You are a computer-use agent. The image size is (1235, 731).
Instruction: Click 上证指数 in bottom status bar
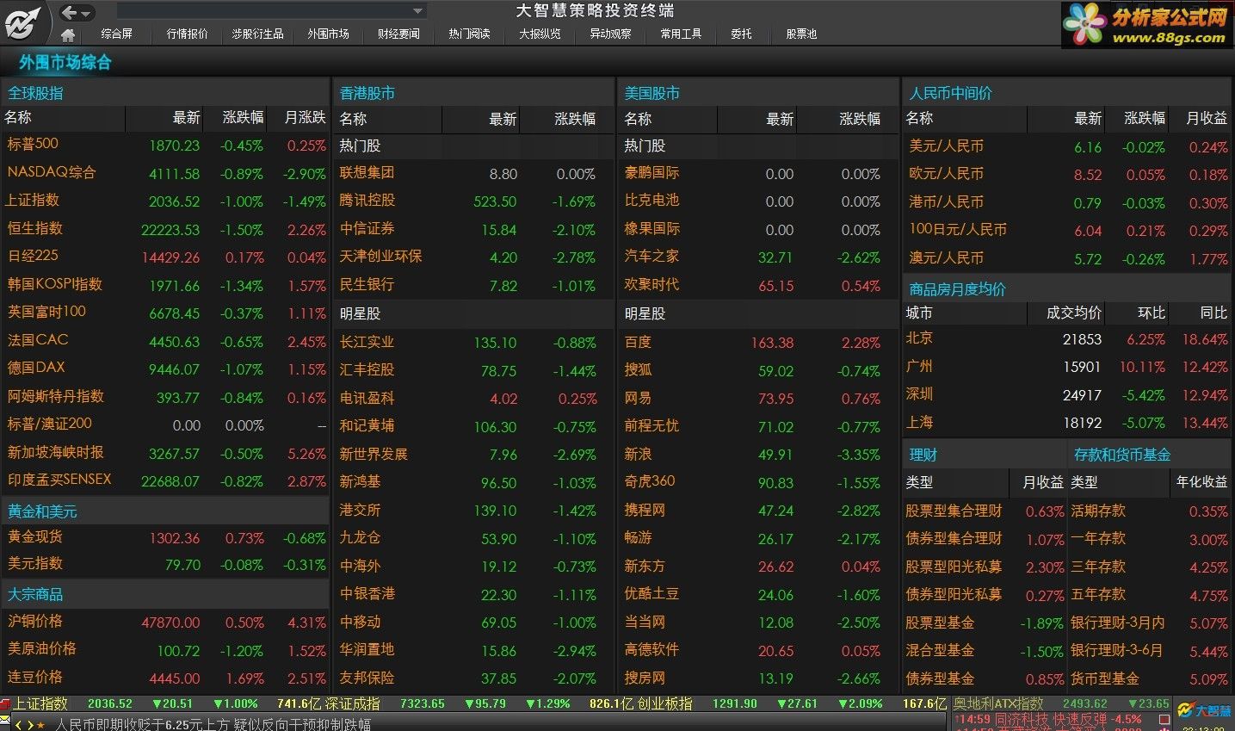(40, 703)
